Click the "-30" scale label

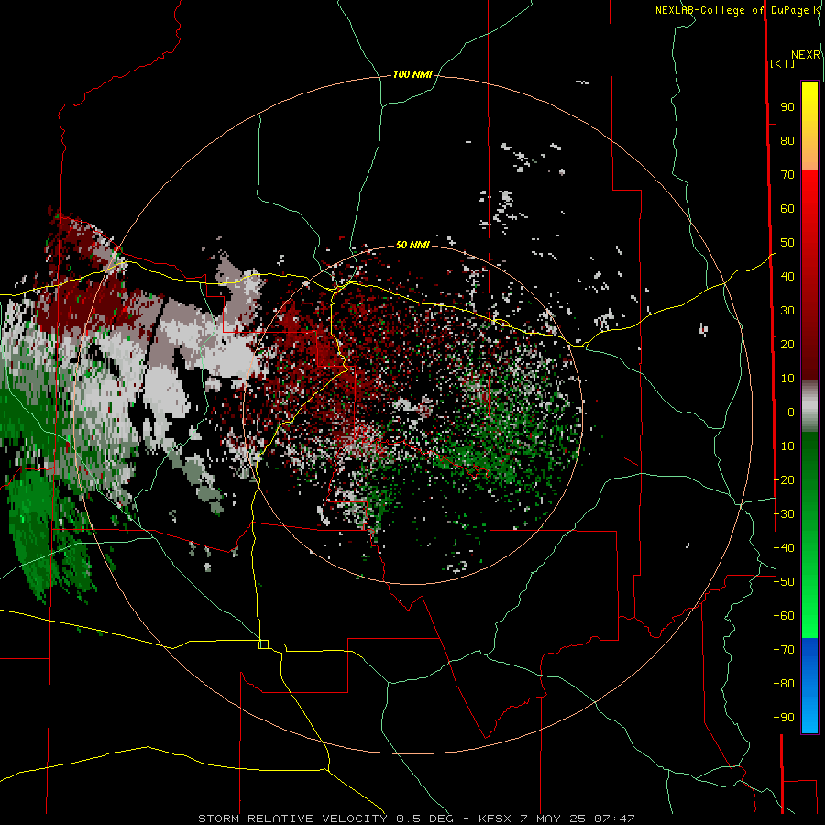[x=784, y=513]
